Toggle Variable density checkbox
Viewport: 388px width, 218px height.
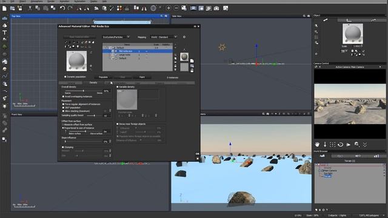click(118, 87)
